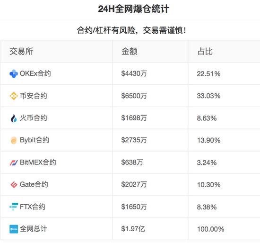Select the 100.00% total share value
260x244 pixels.
(210, 229)
